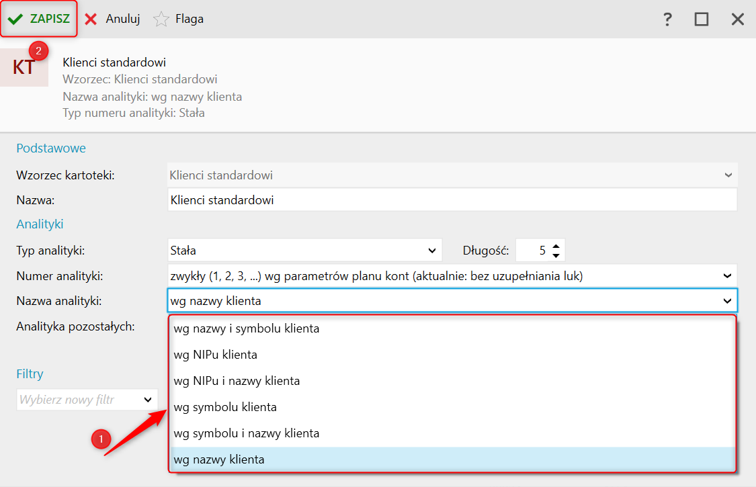Expand the Wzorzec kartoteki dropdown

click(728, 175)
